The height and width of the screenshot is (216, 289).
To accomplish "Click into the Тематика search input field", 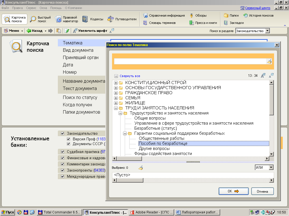I will coord(190,61).
